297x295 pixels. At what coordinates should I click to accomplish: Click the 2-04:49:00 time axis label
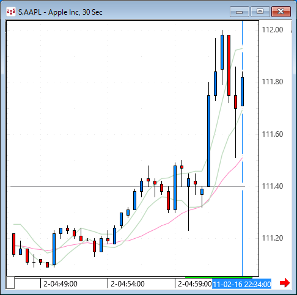pyautogui.click(x=61, y=284)
